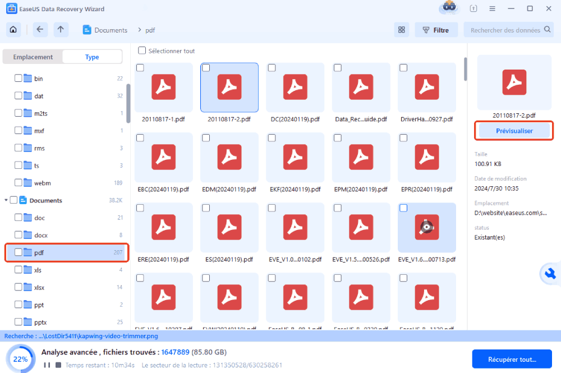The image size is (561, 373).
Task: Tick the pptx folder checkbox
Action: 19,322
